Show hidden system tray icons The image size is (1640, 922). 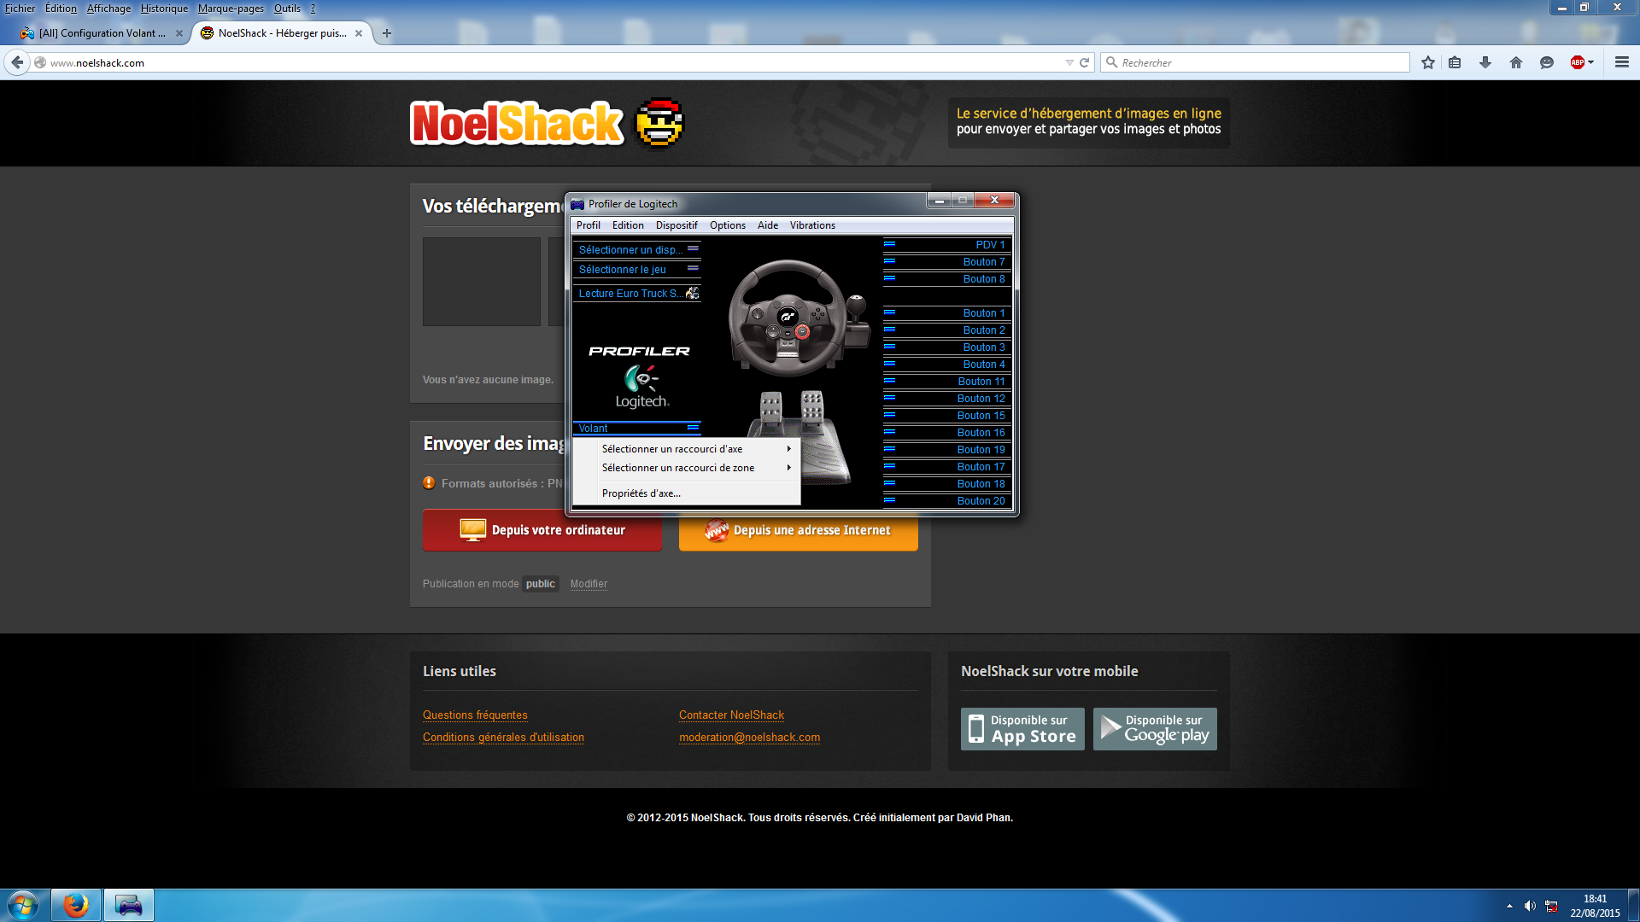point(1509,906)
